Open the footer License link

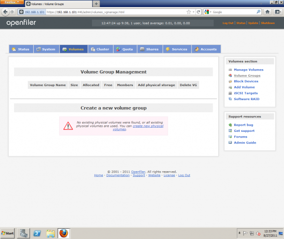tap(169, 175)
